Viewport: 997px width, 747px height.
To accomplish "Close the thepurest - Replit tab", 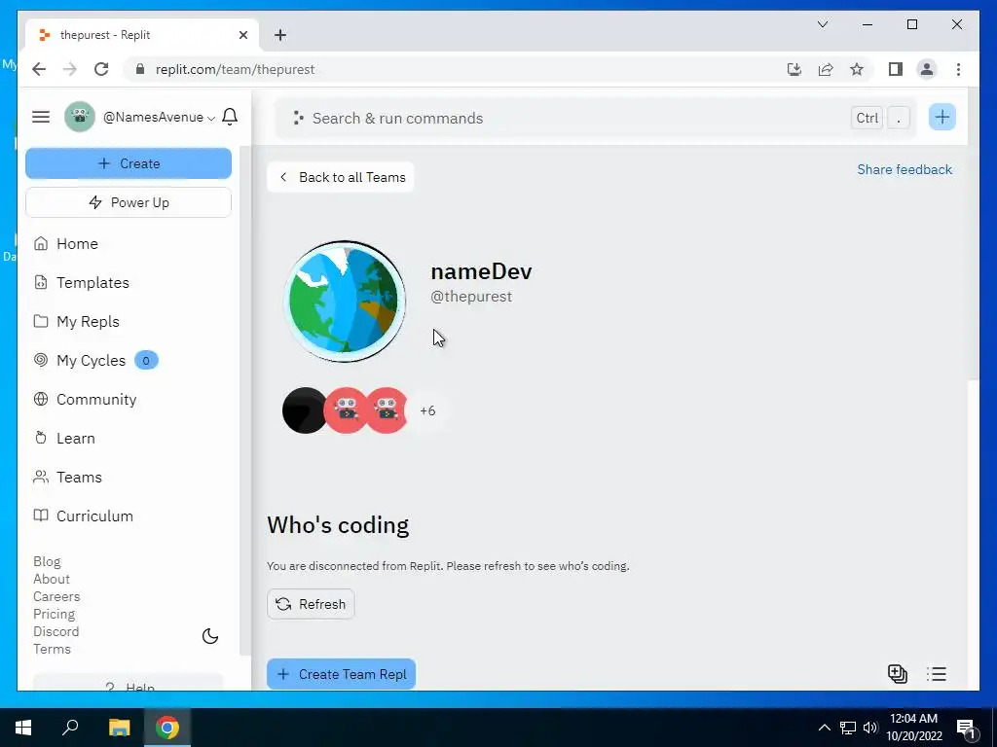I will click(242, 35).
